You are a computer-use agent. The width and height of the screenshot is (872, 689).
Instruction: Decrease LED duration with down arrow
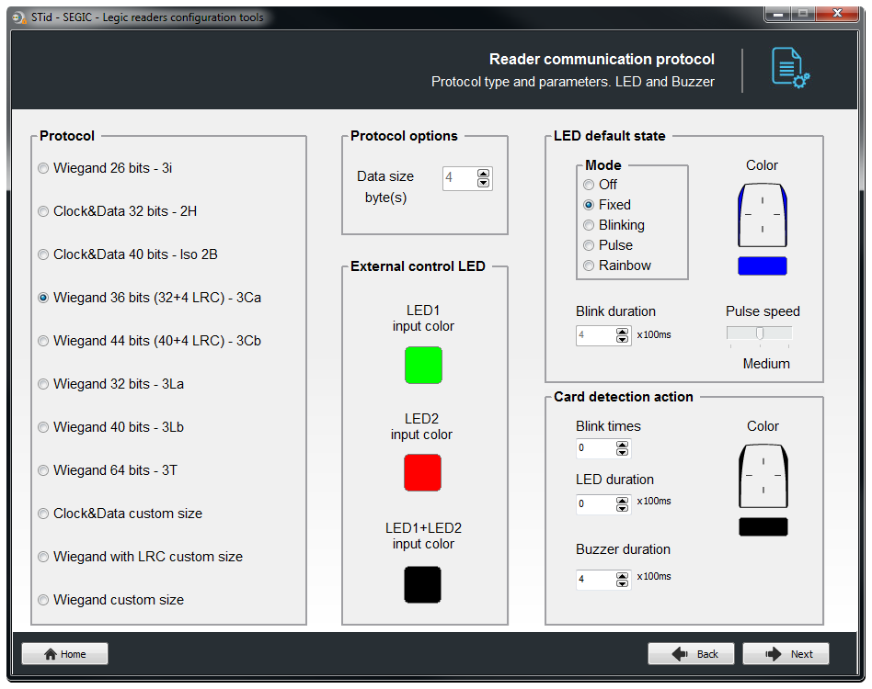pos(622,508)
